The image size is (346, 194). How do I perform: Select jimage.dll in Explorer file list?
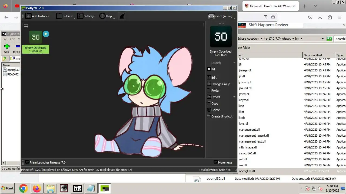tap(245, 70)
